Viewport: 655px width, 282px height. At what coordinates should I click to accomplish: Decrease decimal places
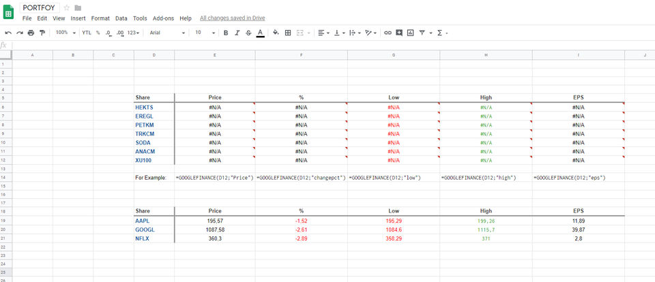click(x=109, y=33)
